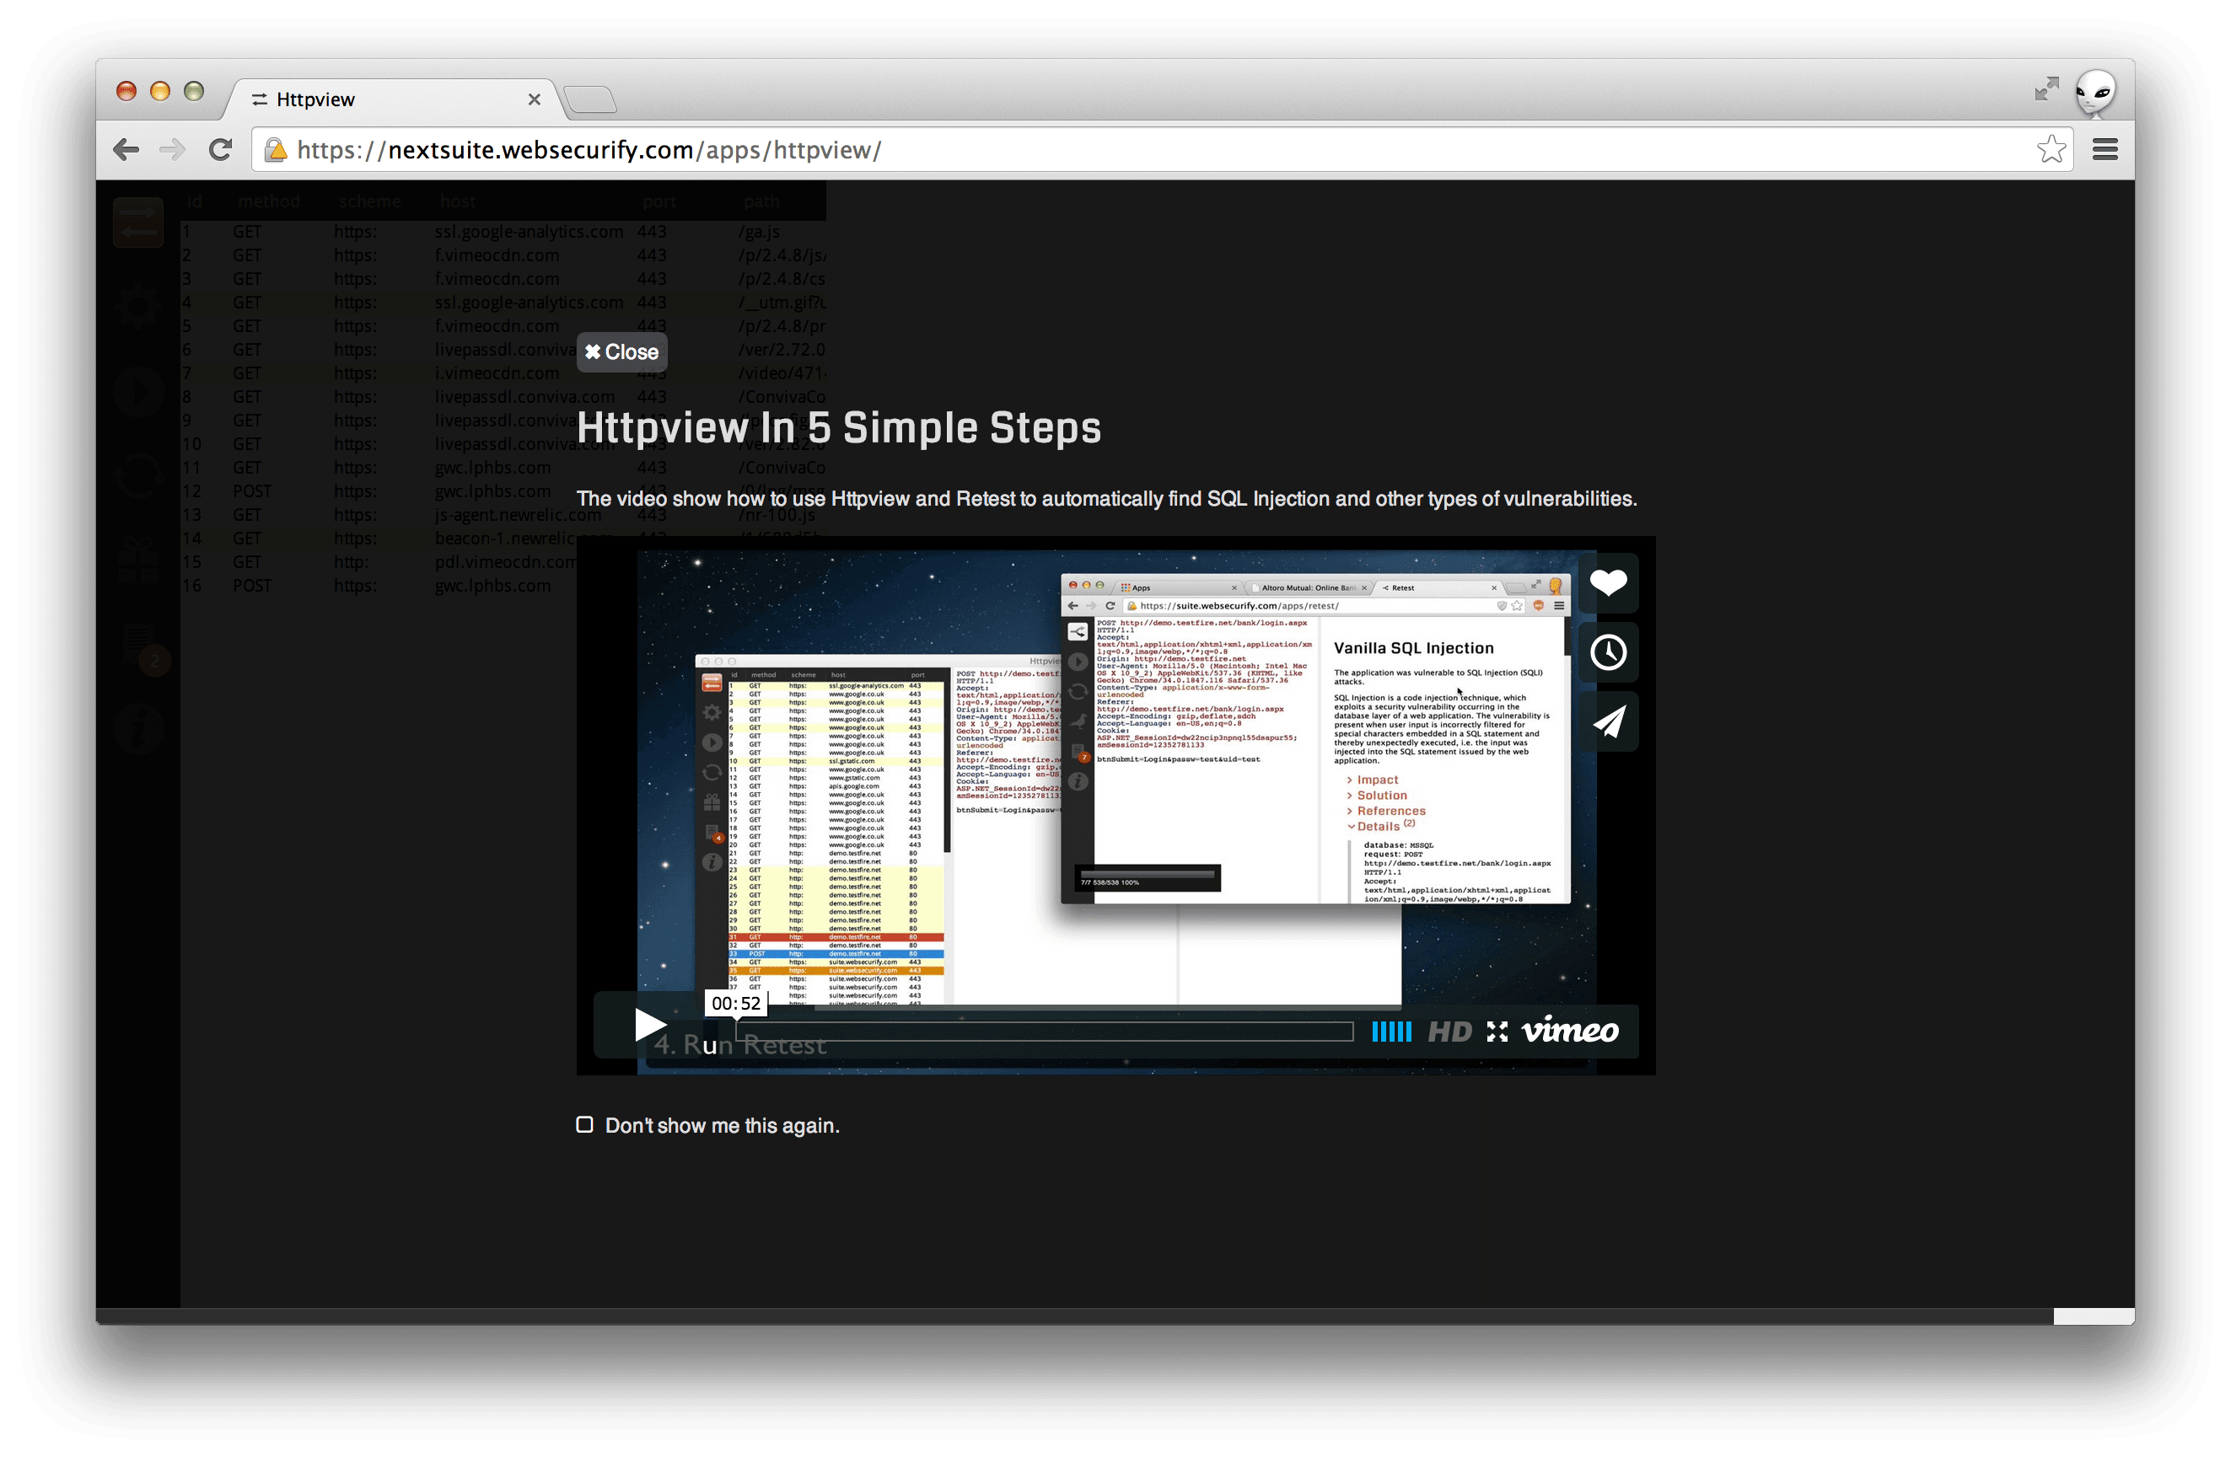Like the video with the heart icon
This screenshot has height=1458, width=2231.
[1609, 583]
